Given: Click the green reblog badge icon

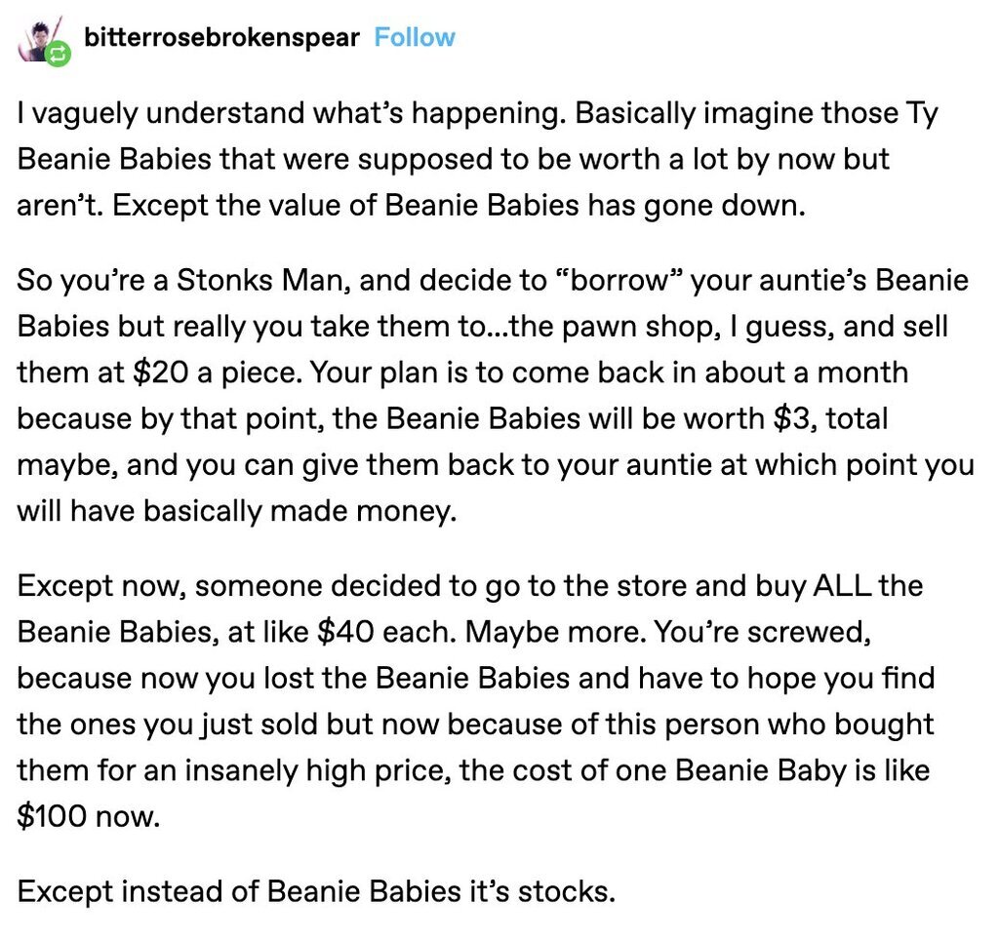Looking at the screenshot, I should coord(60,55).
